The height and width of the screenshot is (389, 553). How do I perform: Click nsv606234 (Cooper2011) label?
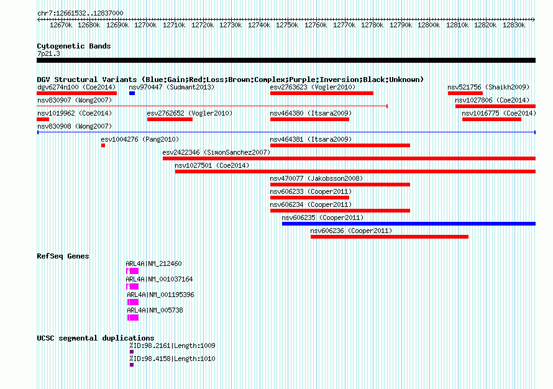click(x=311, y=204)
